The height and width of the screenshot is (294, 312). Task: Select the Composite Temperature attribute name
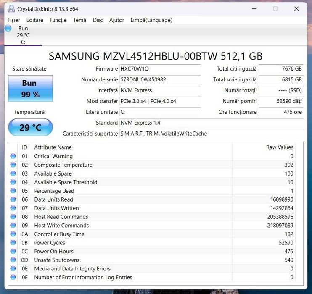(63, 165)
